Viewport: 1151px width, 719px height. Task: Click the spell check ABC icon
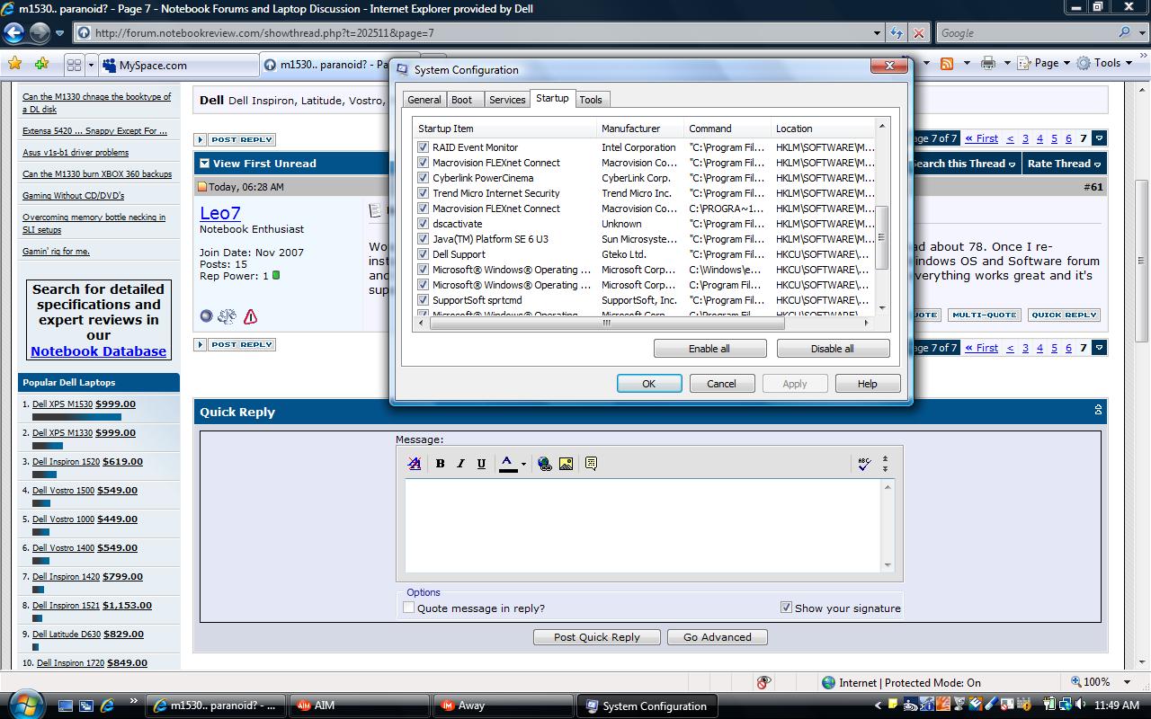tap(864, 464)
